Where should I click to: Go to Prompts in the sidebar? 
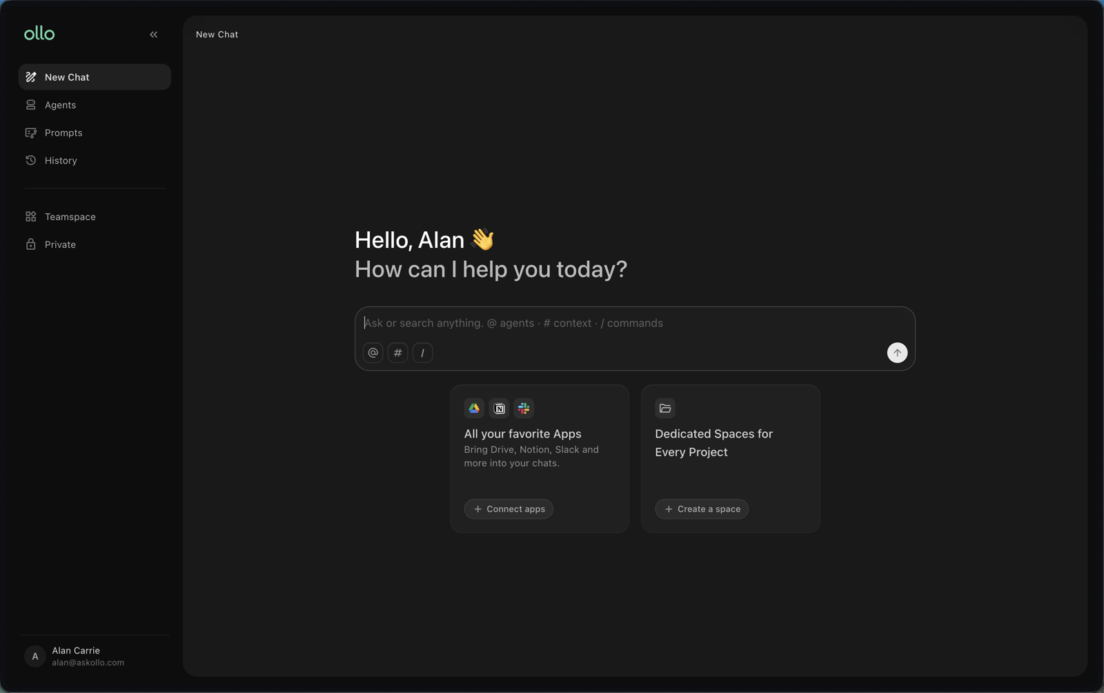[x=95, y=133]
